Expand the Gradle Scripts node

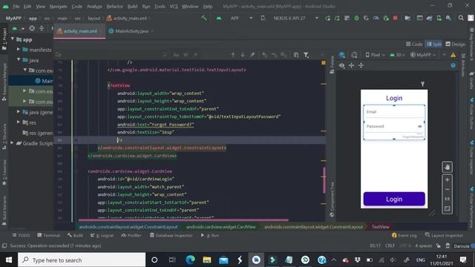pos(12,143)
